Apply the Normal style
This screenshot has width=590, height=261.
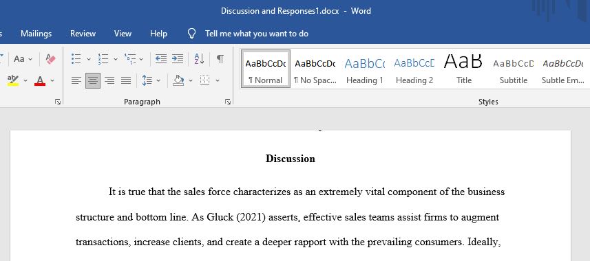266,69
